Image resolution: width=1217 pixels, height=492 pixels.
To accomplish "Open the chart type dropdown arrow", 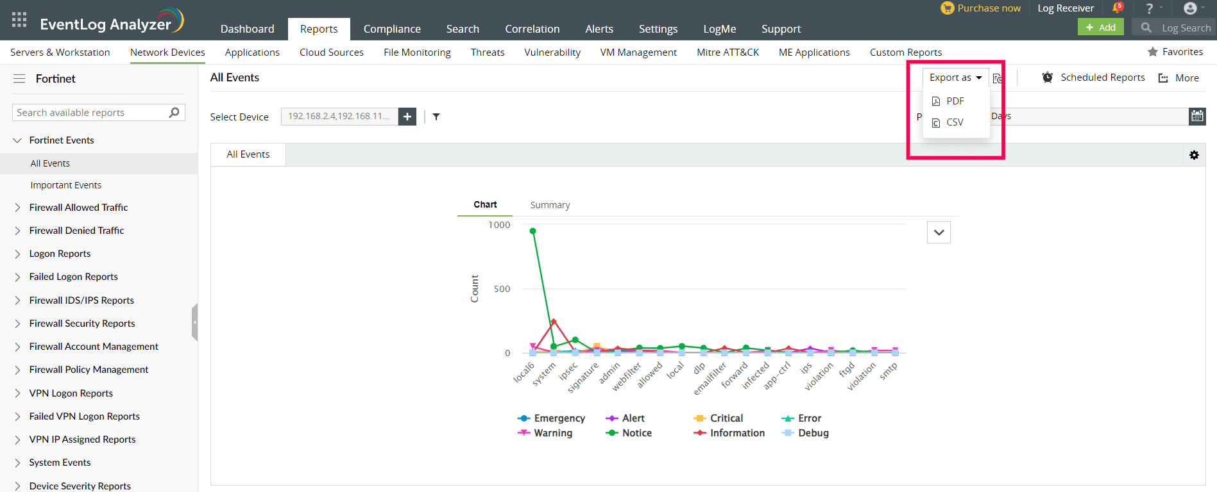I will pyautogui.click(x=939, y=233).
